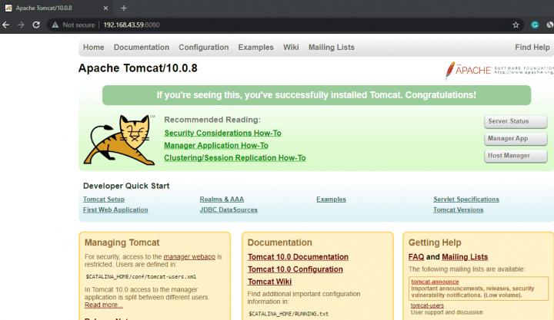554x320 pixels.
Task: Reload the Tomcat page
Action: [x=36, y=25]
